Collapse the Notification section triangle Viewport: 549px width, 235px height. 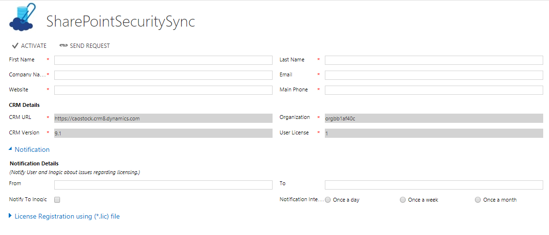(10, 149)
